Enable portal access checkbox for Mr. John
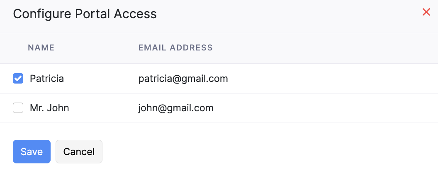438x170 pixels. tap(18, 108)
